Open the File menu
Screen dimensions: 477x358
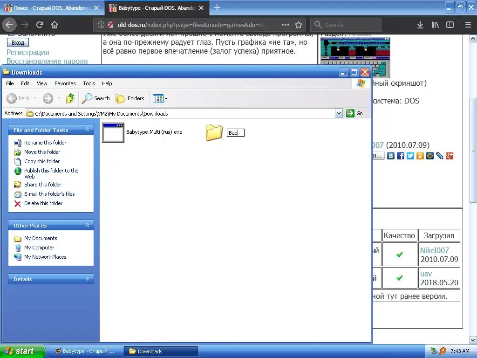tap(10, 83)
